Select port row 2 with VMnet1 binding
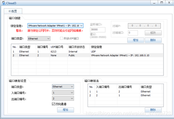Image resolution: width=174 pixels, height=119 pixels. (x=87, y=55)
